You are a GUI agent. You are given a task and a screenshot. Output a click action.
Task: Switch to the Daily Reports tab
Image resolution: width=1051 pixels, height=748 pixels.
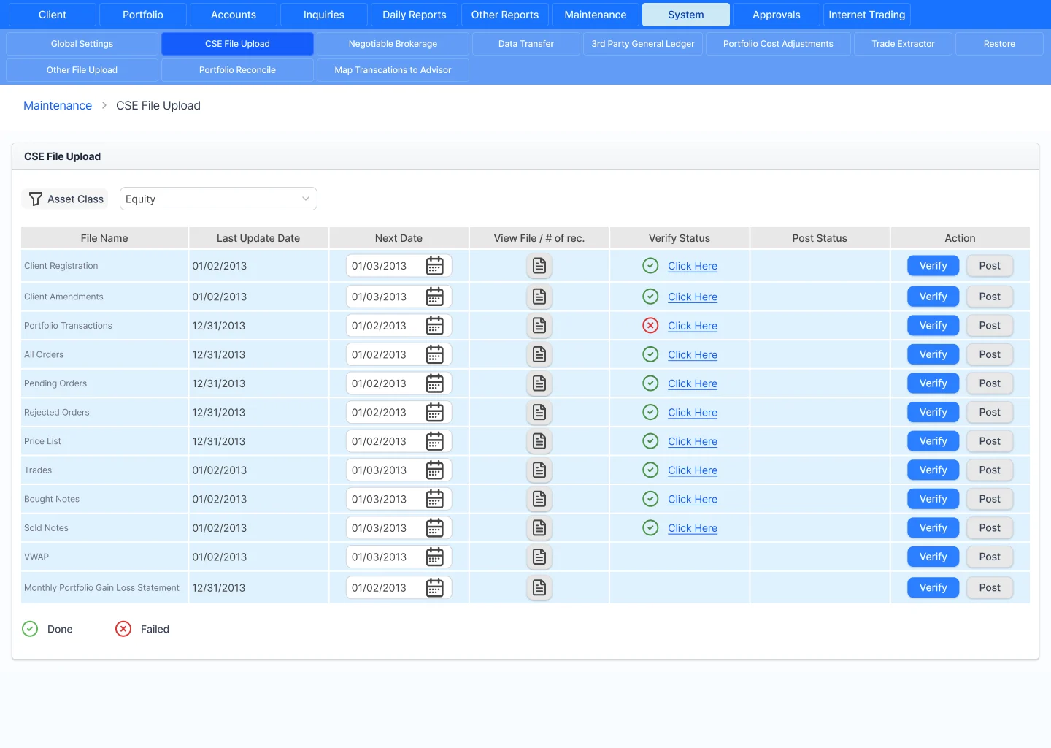click(415, 15)
